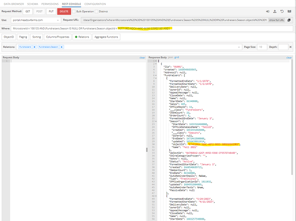This screenshot has width=296, height=221.
Task: Remove the Fundraisers.Season relation tag
Action: [x=62, y=47]
